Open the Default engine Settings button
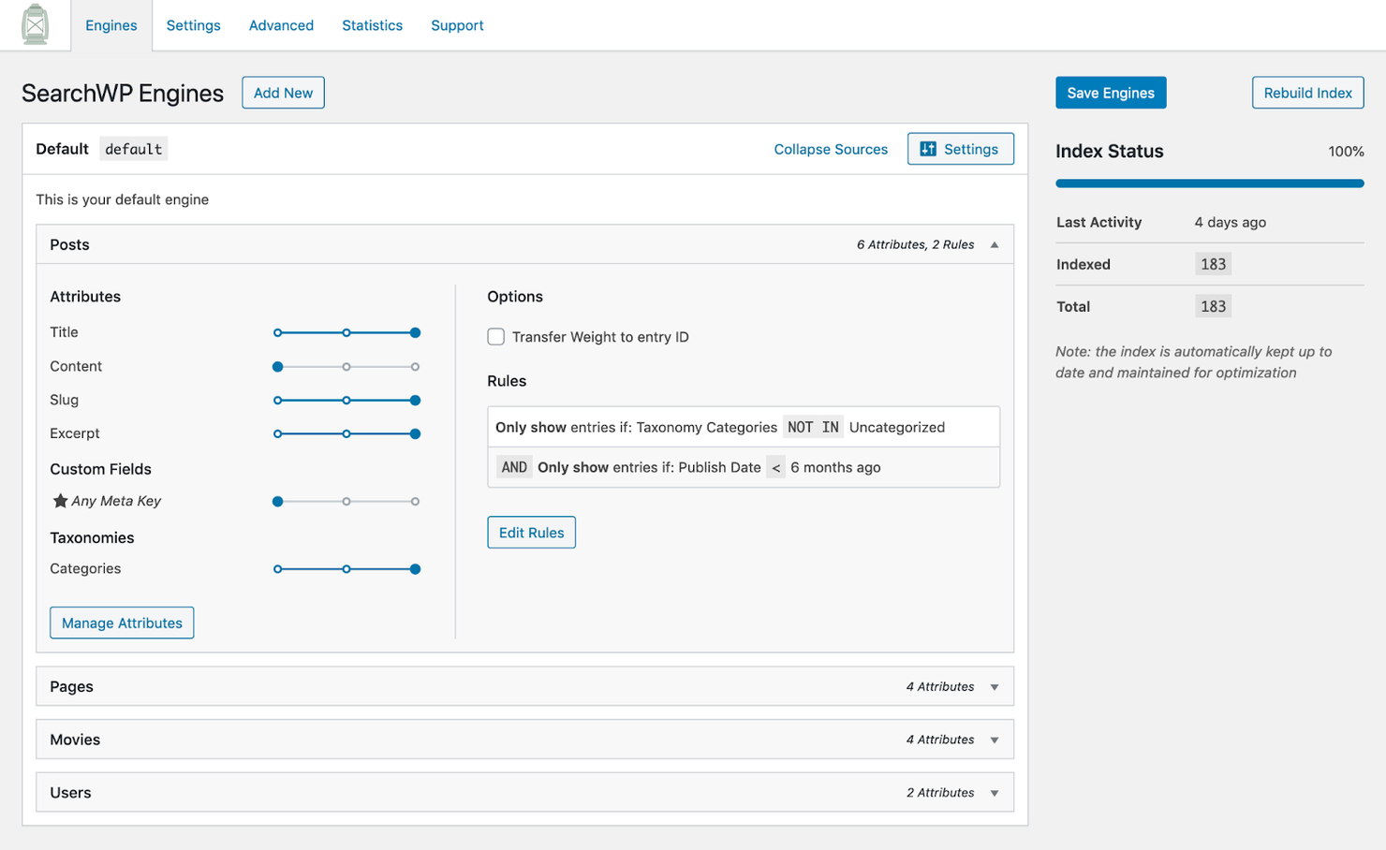 click(x=960, y=149)
